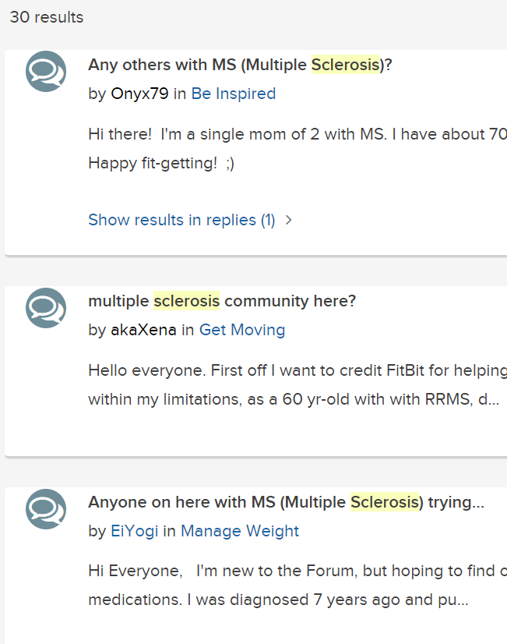The height and width of the screenshot is (644, 507).
Task: View EiYogi's profile
Action: (135, 531)
